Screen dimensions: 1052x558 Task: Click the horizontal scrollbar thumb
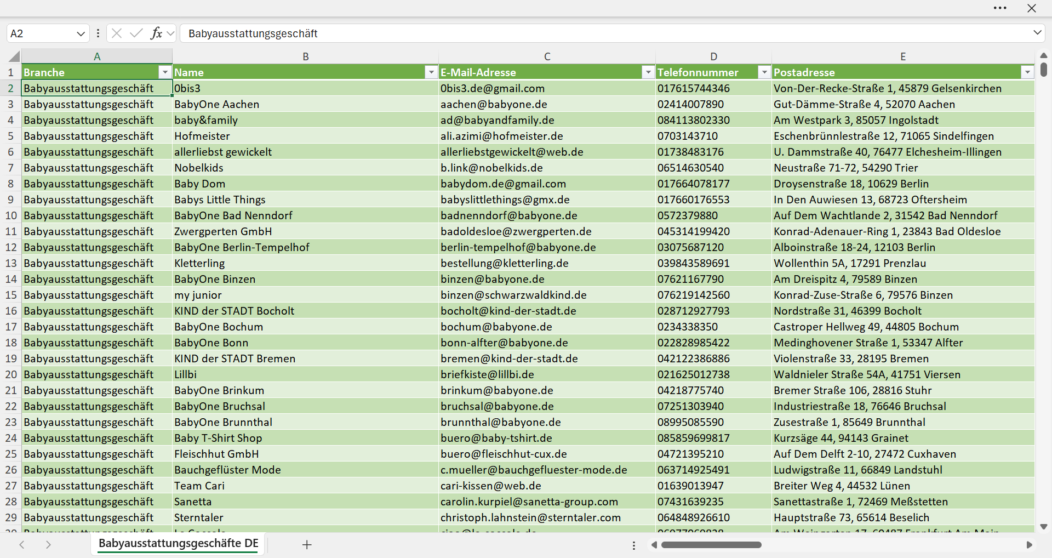[x=711, y=545]
